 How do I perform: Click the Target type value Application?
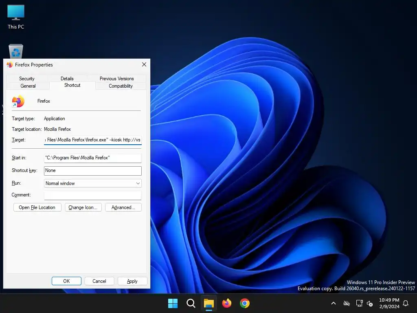click(55, 119)
